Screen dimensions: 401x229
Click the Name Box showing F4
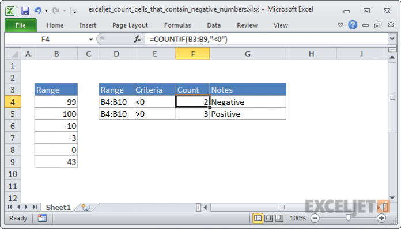[x=46, y=39]
